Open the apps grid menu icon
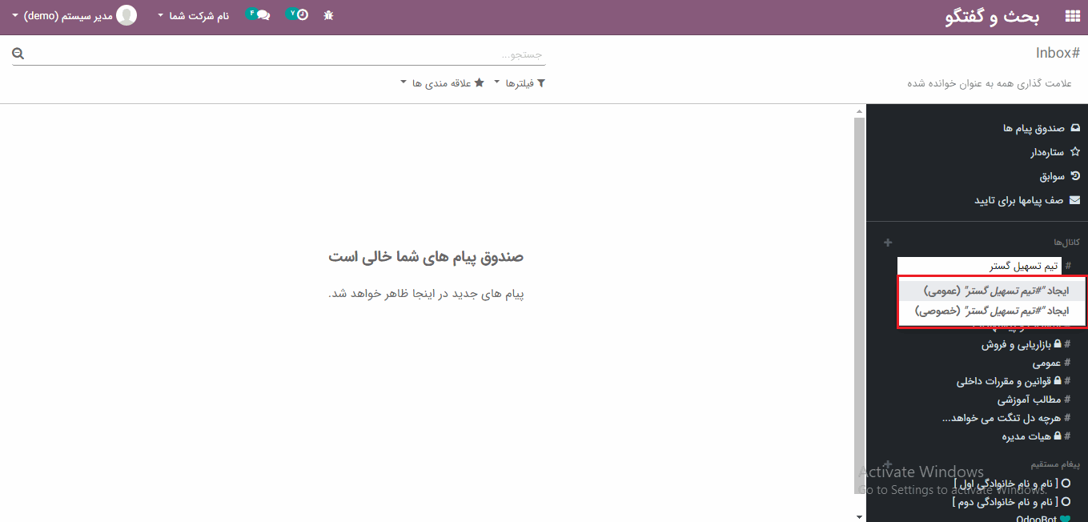1088x522 pixels. click(1072, 16)
